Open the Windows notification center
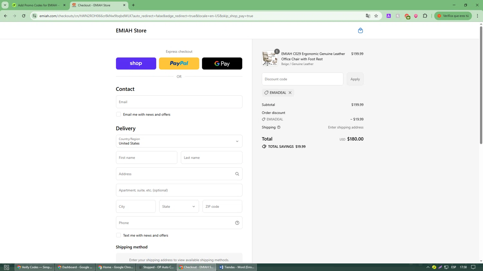Screen dimensions: 483x271 coord(473,267)
